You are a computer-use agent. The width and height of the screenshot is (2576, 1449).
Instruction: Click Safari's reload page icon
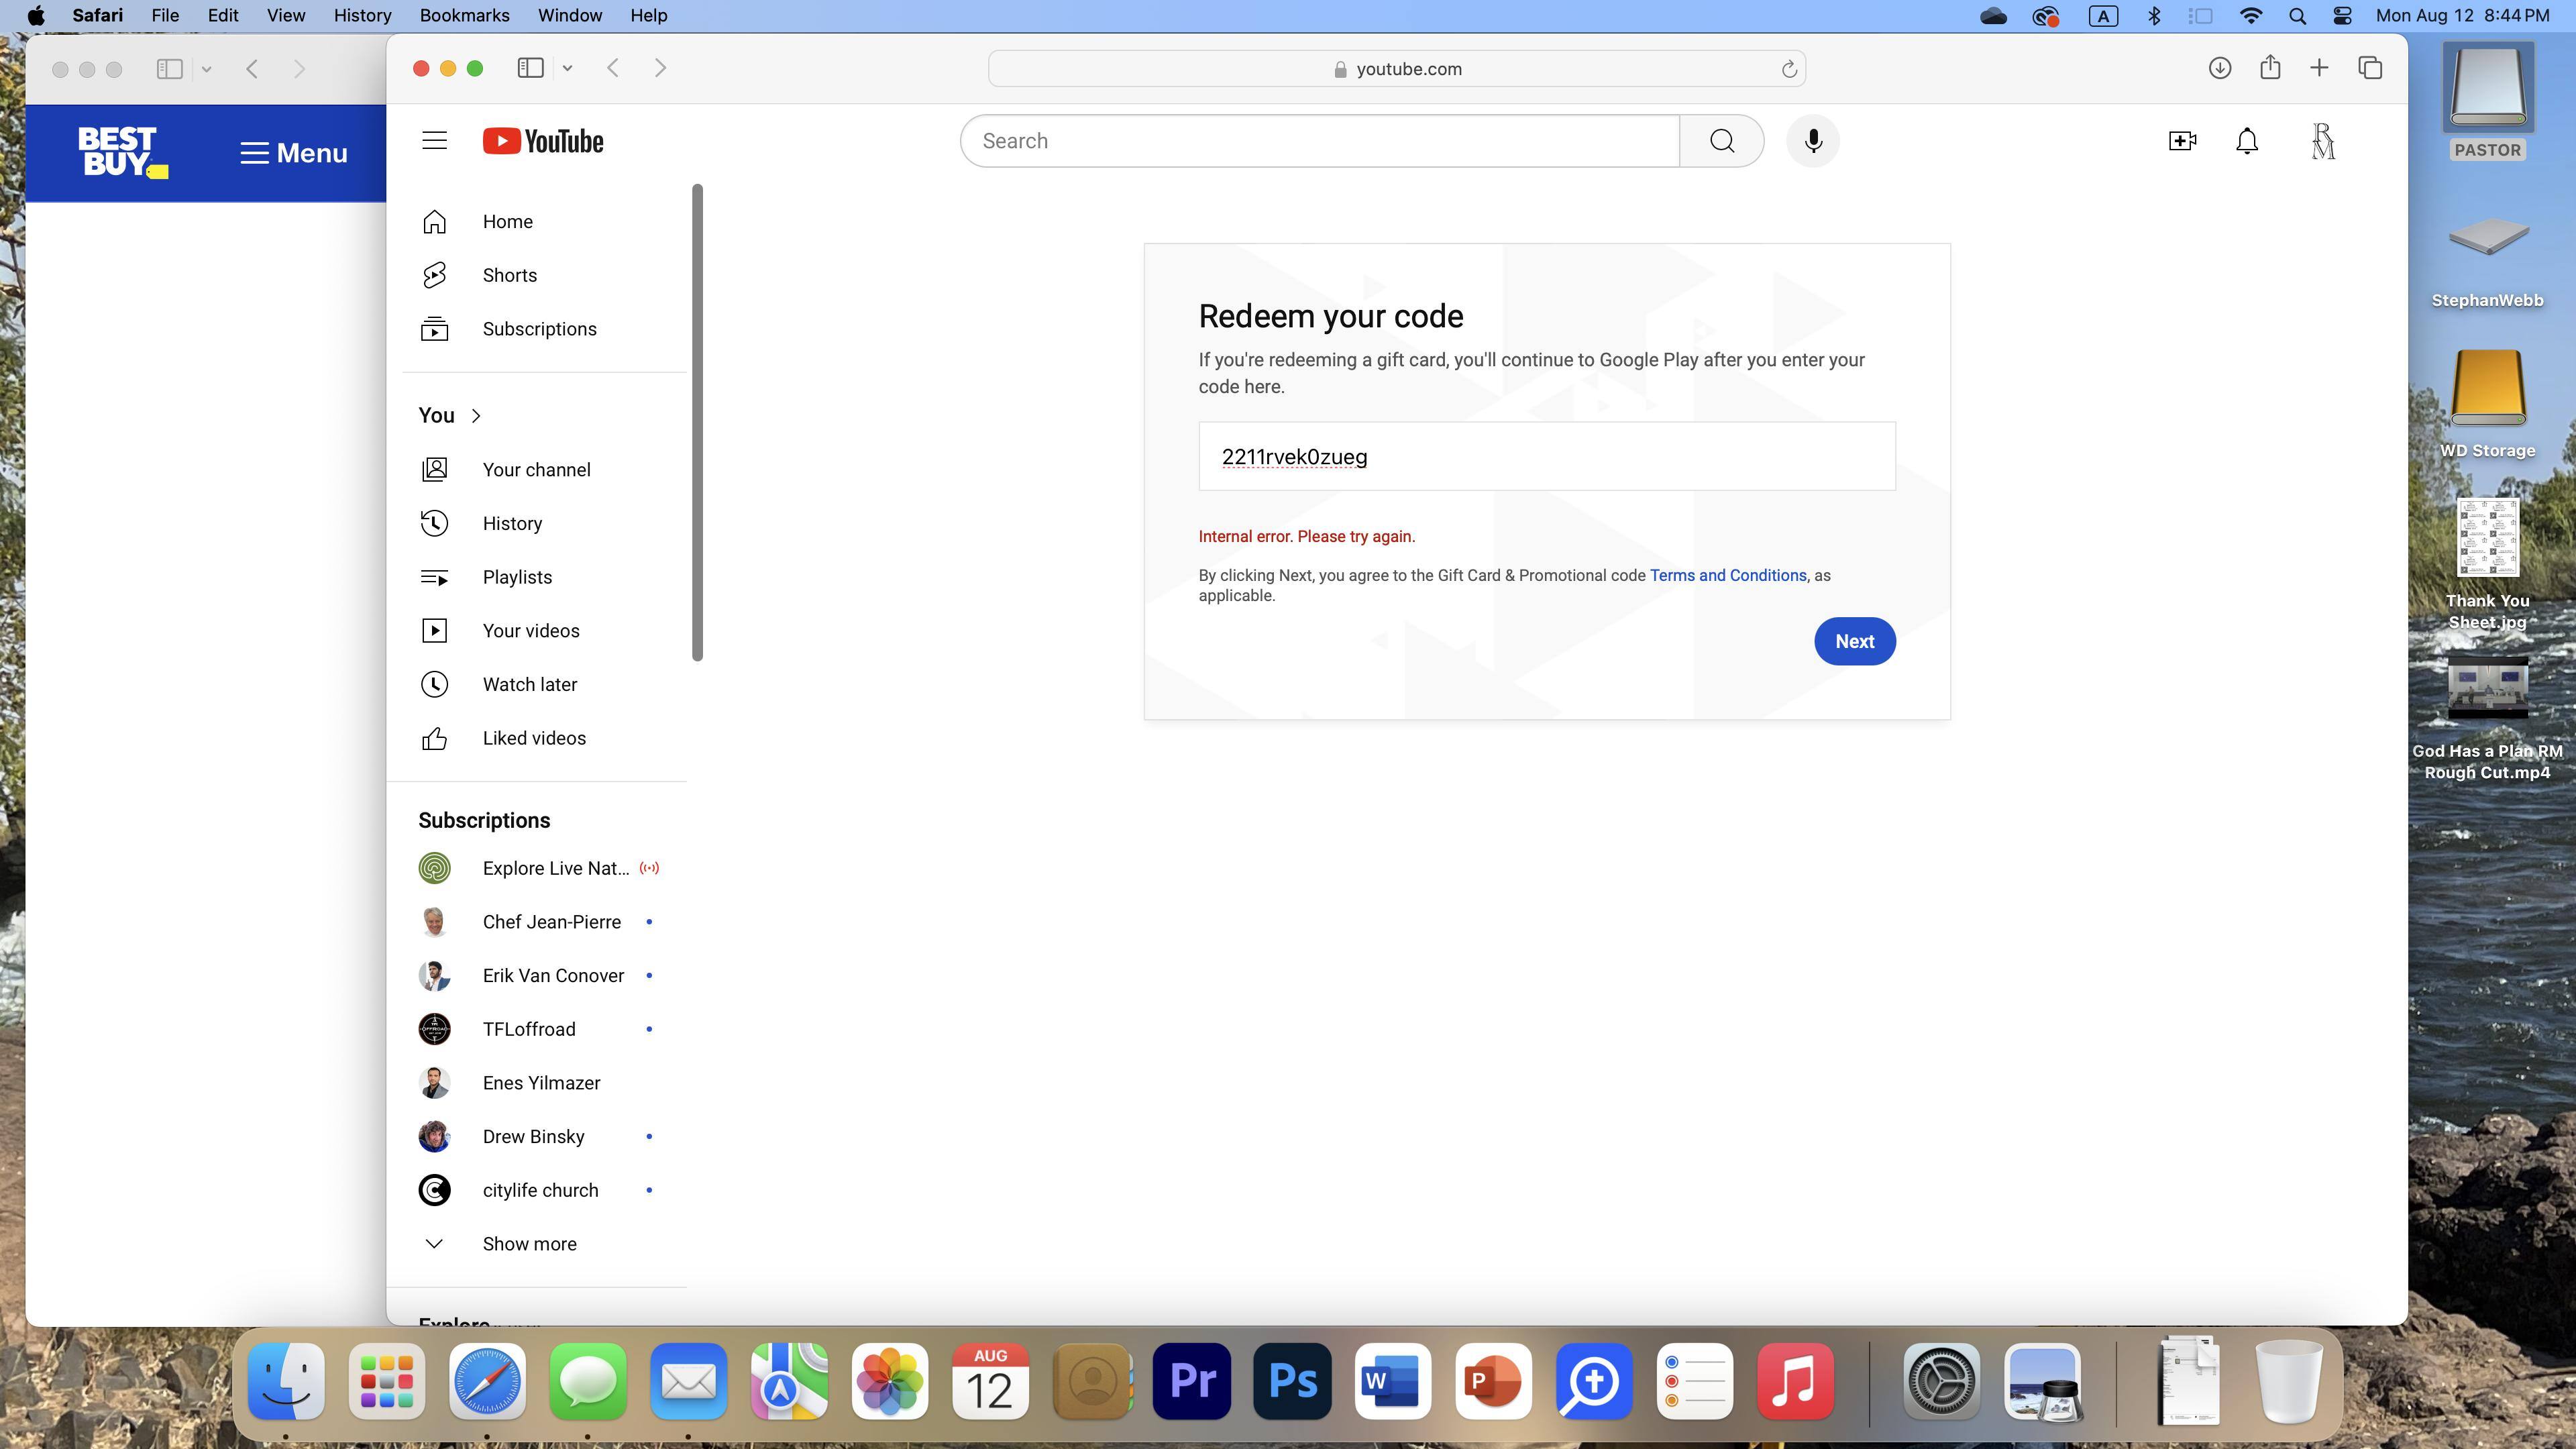[x=1788, y=69]
